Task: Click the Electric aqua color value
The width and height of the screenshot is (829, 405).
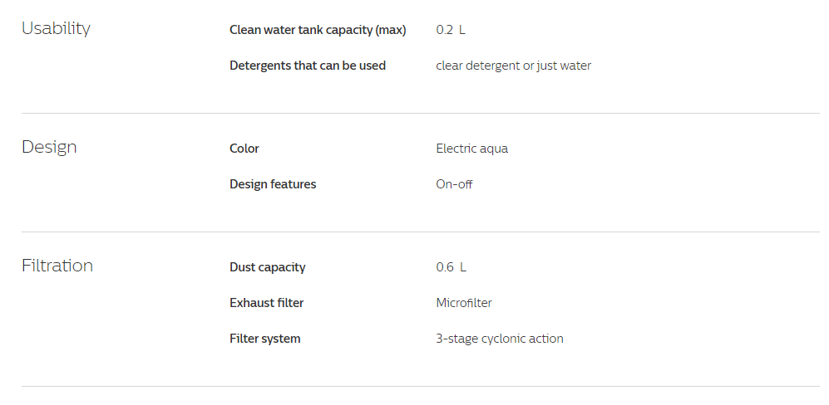Action: point(471,149)
